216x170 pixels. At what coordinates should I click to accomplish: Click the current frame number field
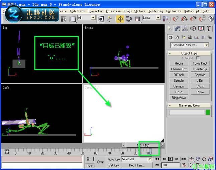pyautogui.click(x=171, y=165)
